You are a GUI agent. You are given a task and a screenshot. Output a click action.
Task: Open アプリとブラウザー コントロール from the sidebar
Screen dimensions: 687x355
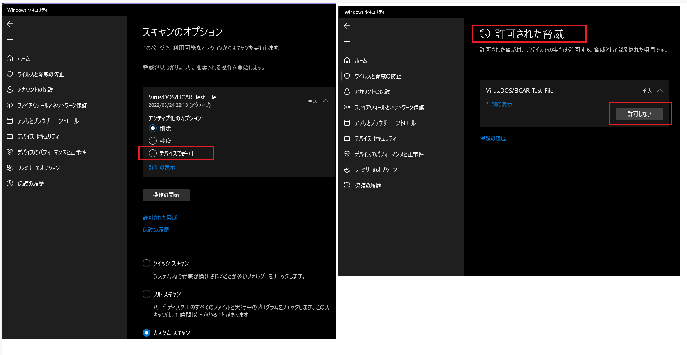(10, 121)
